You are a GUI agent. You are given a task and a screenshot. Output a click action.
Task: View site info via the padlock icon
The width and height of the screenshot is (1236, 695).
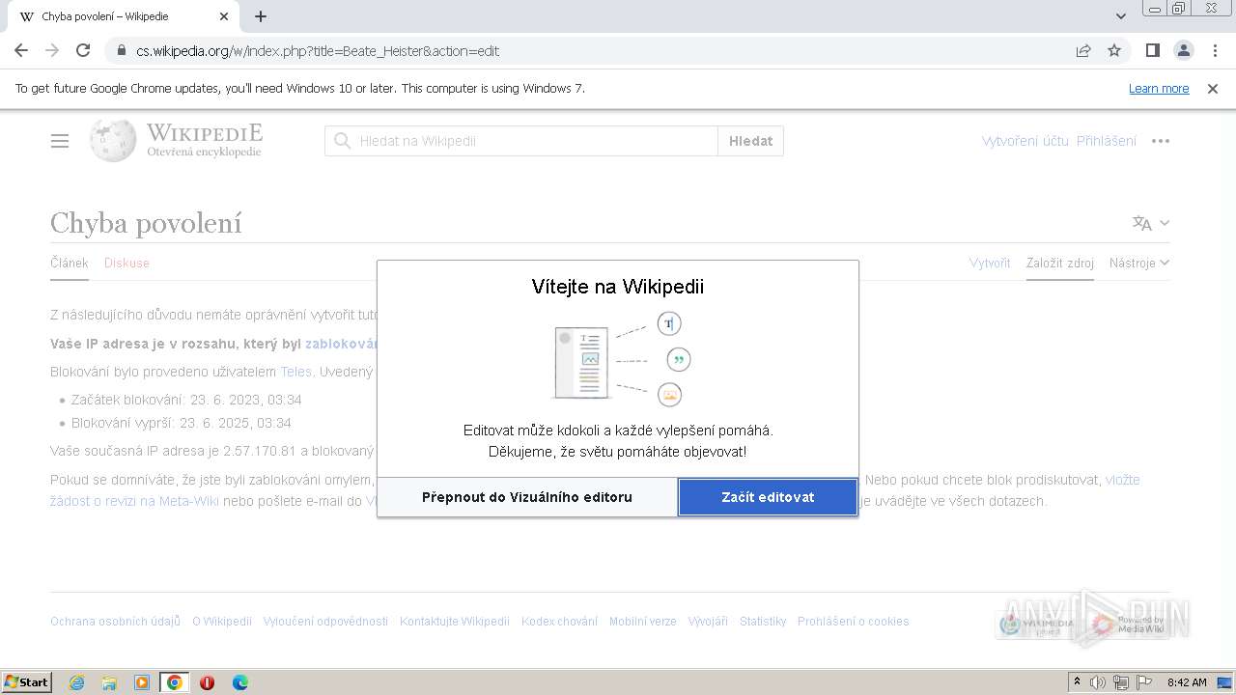(122, 50)
